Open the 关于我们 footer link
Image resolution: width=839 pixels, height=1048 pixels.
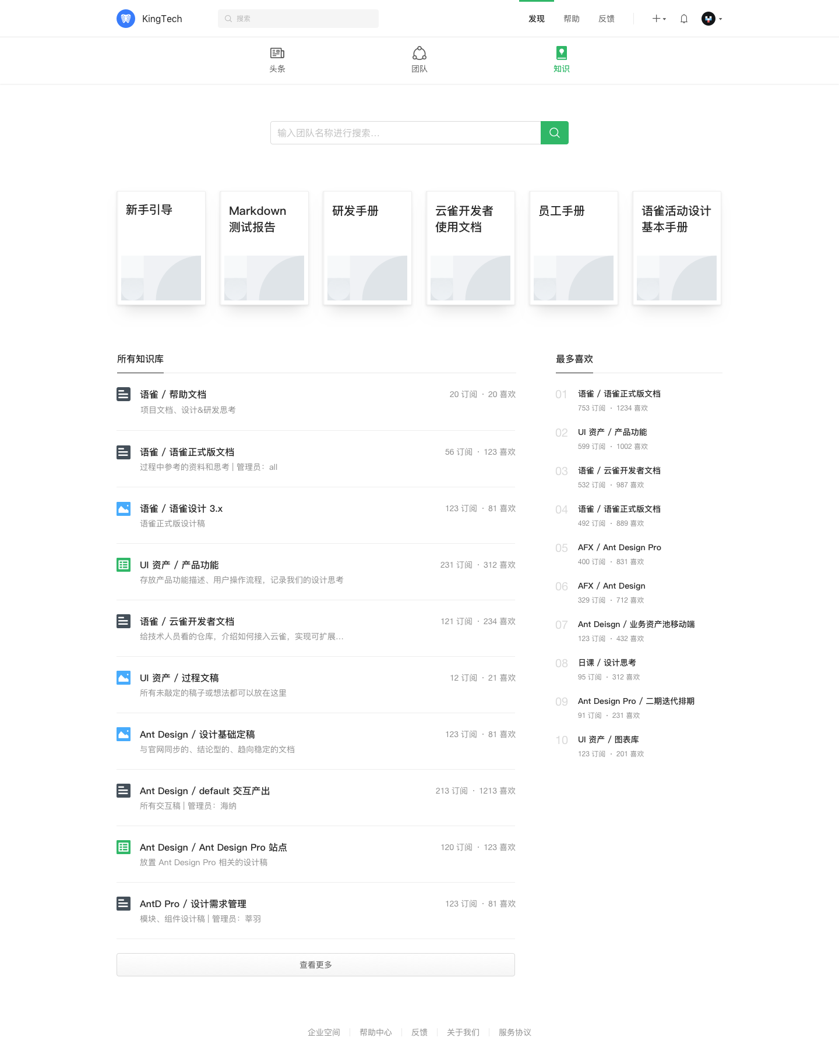click(463, 1032)
